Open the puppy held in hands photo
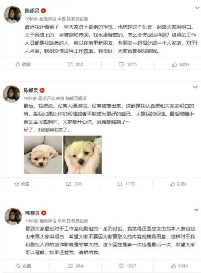This screenshot has height=273, width=201. pyautogui.click(x=82, y=155)
